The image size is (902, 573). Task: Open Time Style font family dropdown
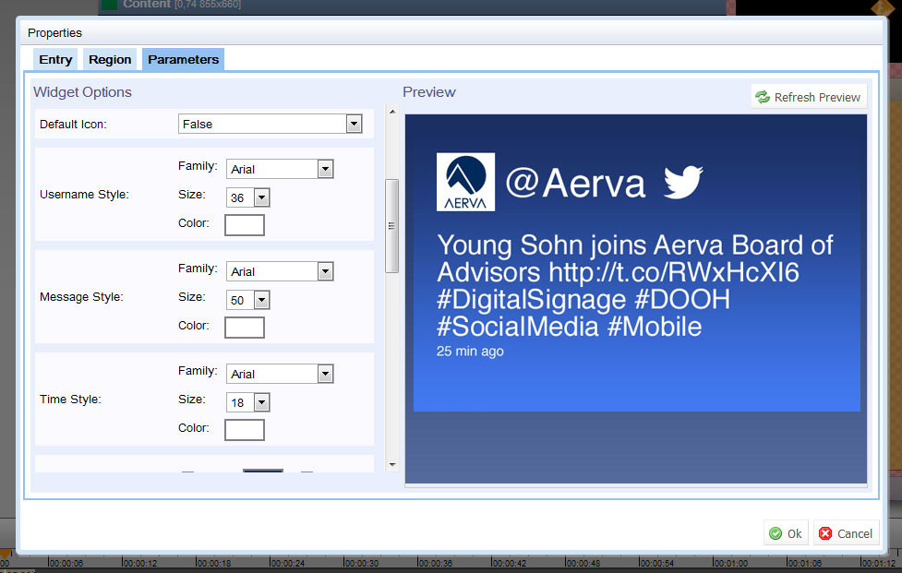point(280,374)
